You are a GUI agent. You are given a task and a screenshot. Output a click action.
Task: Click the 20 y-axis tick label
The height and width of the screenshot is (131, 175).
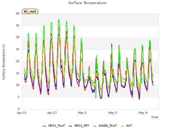pyautogui.click(x=17, y=61)
